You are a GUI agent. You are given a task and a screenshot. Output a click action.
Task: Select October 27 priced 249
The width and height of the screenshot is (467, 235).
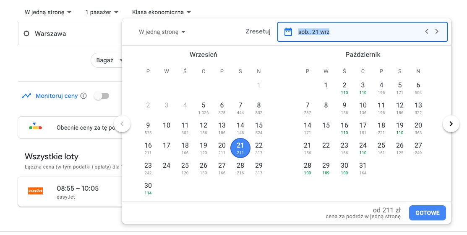(418, 148)
